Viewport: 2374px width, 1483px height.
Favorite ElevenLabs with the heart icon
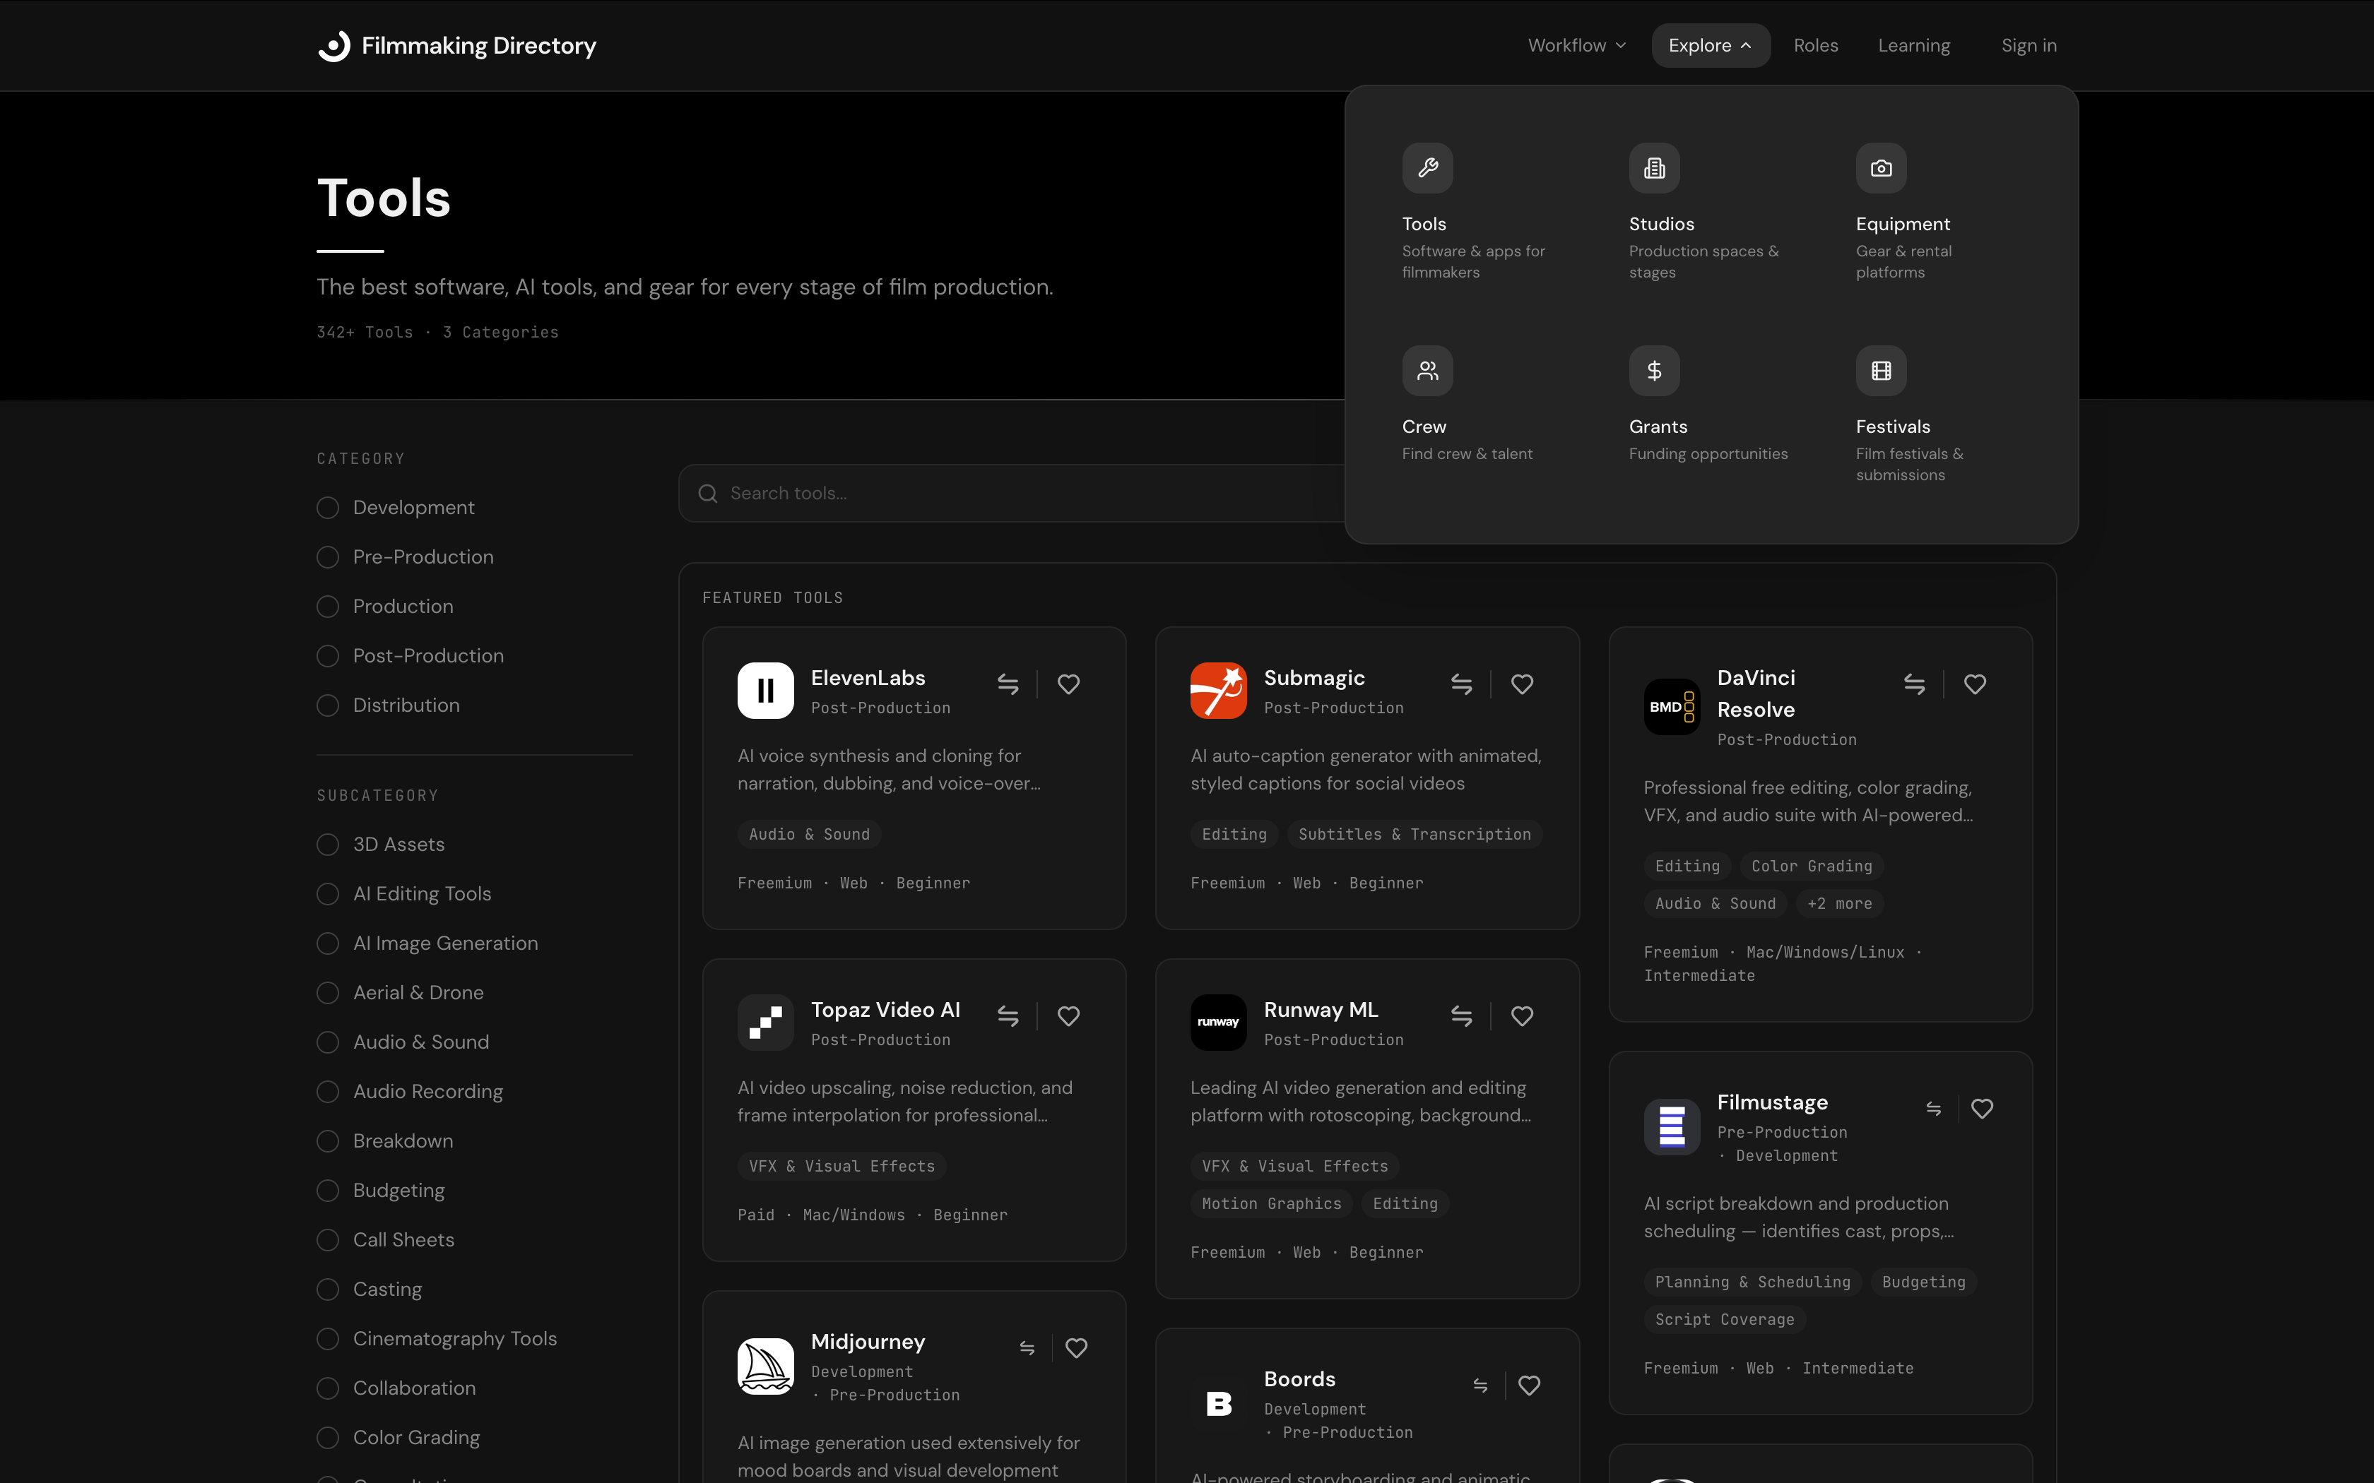pyautogui.click(x=1068, y=684)
